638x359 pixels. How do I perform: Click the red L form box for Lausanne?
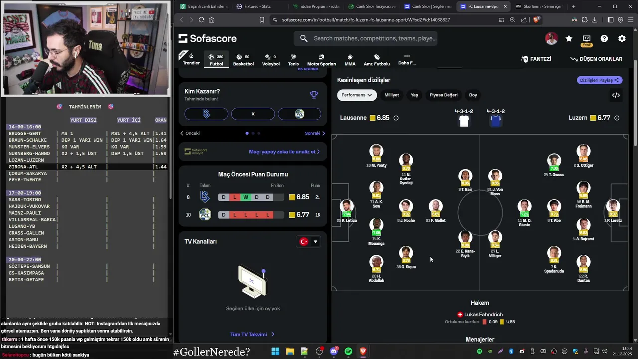point(234,197)
